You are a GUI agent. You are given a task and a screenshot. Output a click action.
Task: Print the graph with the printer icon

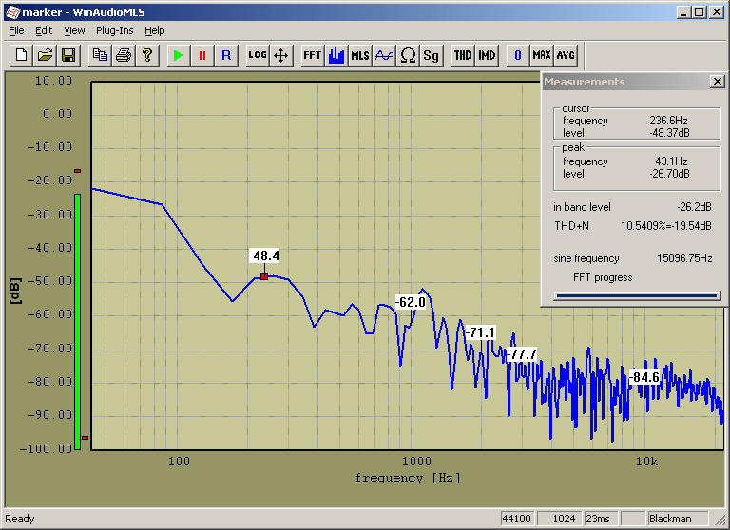click(x=123, y=55)
